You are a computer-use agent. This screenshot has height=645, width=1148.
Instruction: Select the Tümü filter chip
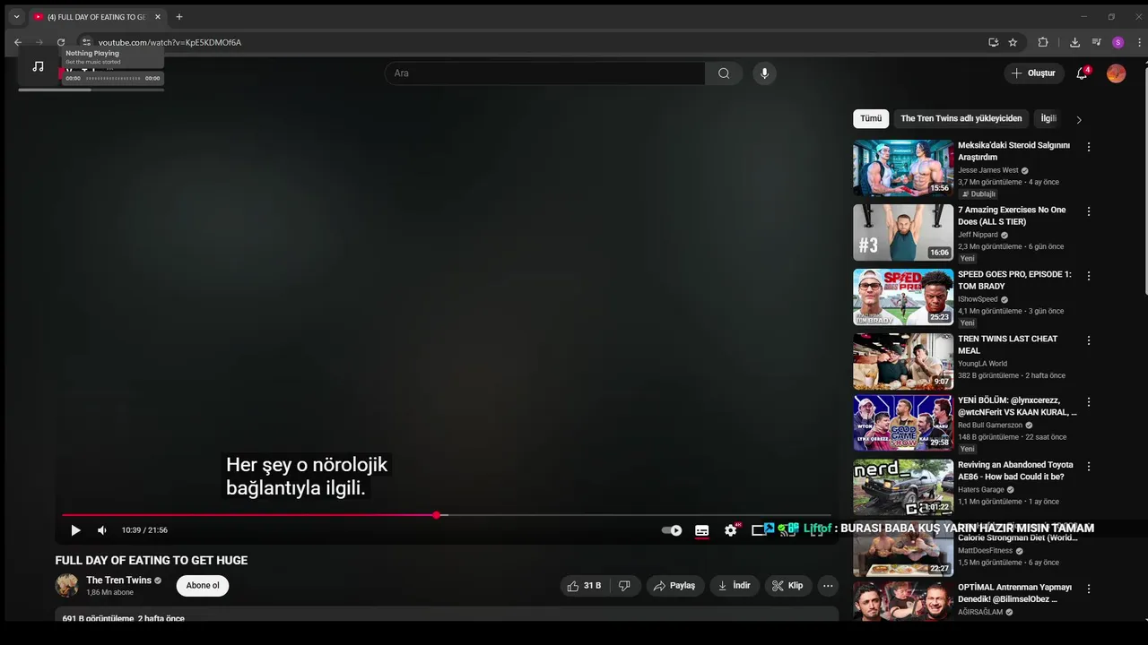click(x=871, y=118)
